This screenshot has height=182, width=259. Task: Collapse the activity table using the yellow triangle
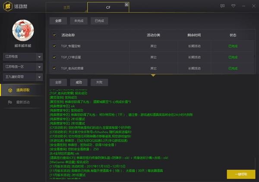coord(153,75)
